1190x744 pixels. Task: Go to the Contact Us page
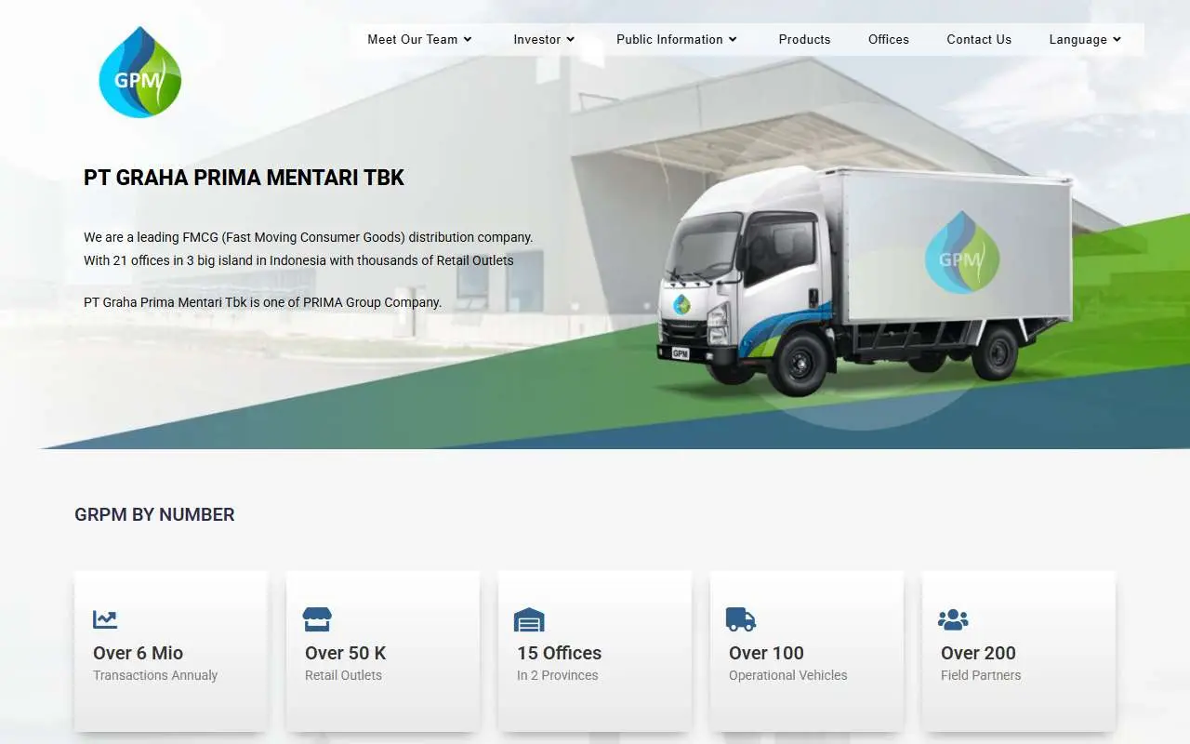[x=979, y=40]
